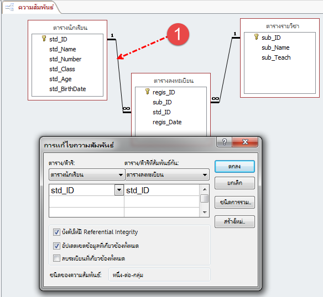
Task: Click the red numbered marker 1
Action: (x=178, y=34)
